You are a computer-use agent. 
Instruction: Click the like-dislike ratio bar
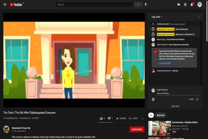pos(106,122)
